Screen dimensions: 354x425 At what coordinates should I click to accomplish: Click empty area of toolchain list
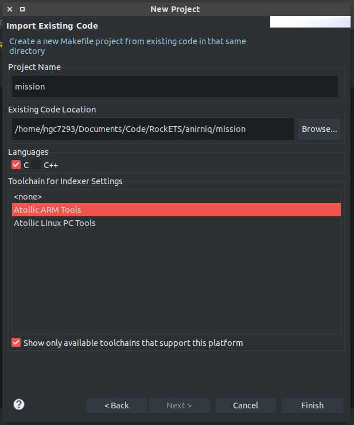(x=176, y=282)
